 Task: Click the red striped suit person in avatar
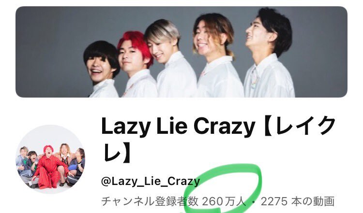[x=49, y=168]
